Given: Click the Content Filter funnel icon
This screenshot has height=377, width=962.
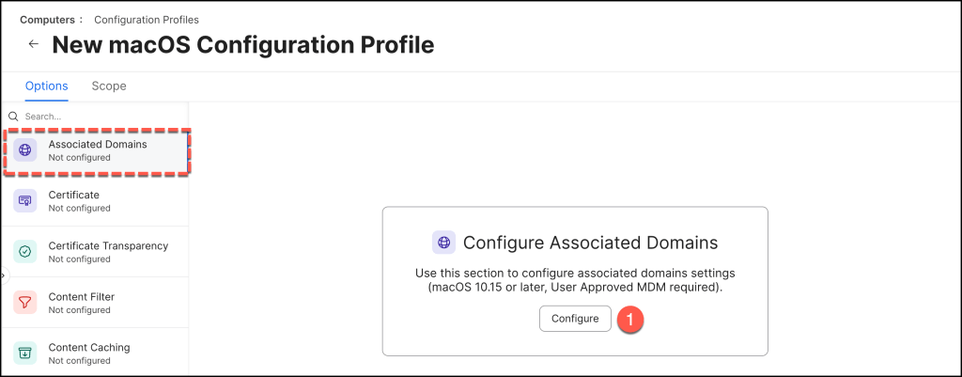Looking at the screenshot, I should 25,303.
